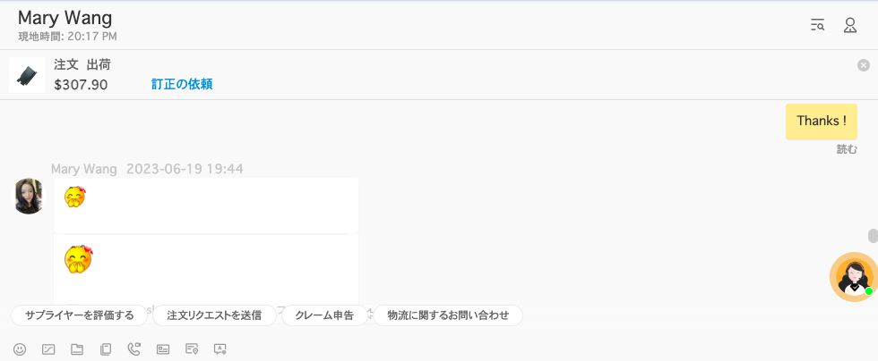Click the order product thumbnail
Image resolution: width=878 pixels, height=361 pixels.
click(27, 75)
